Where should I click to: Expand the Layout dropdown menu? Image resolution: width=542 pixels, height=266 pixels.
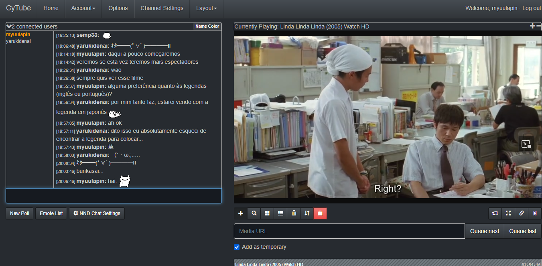point(206,8)
